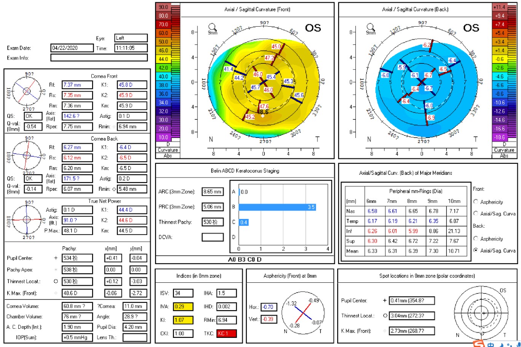
Task: Click the -6.6 blue swatch on the back scale
Action: (499, 85)
